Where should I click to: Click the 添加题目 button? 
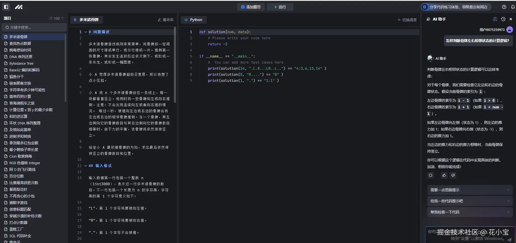point(251,7)
